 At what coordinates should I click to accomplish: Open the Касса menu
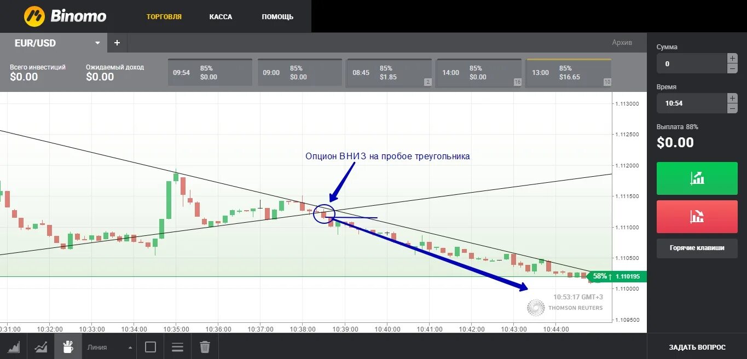click(x=221, y=17)
